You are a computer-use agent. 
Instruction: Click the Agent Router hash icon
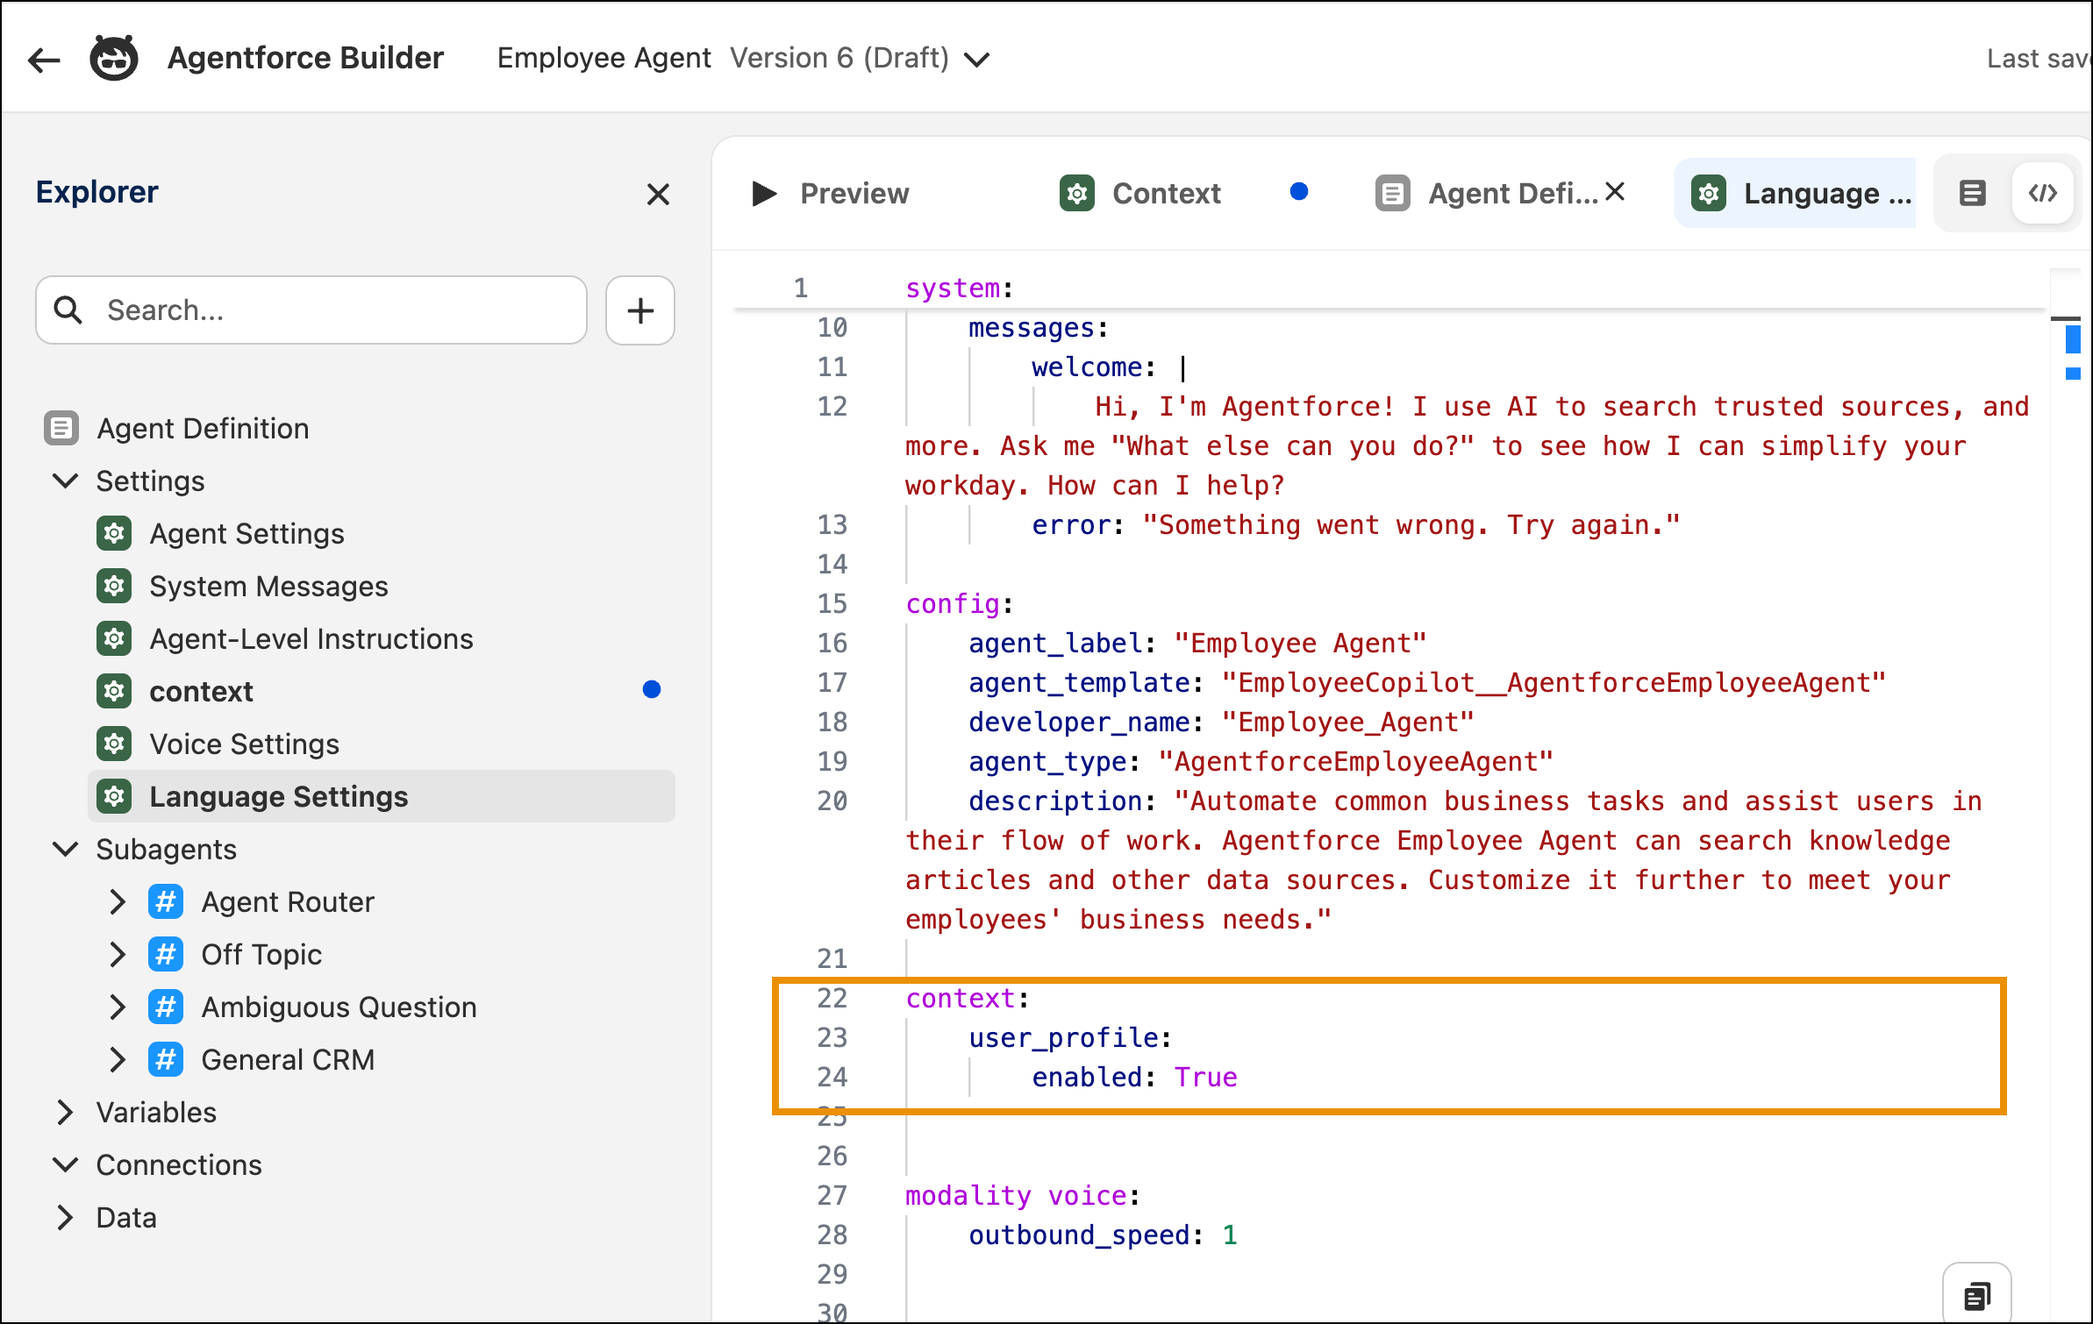pyautogui.click(x=166, y=901)
